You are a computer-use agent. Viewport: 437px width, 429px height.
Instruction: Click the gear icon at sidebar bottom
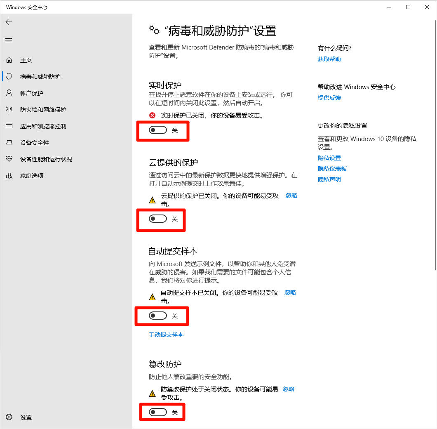(9, 417)
